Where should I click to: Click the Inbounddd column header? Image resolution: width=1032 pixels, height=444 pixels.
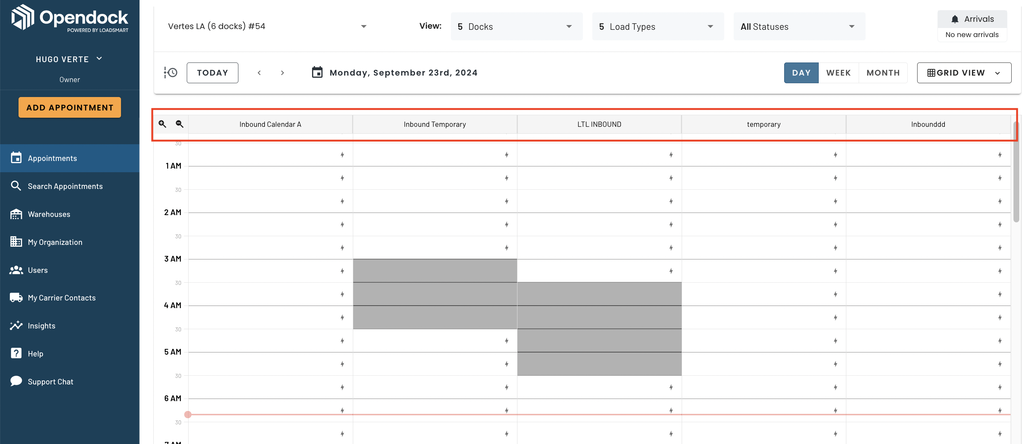(x=928, y=124)
